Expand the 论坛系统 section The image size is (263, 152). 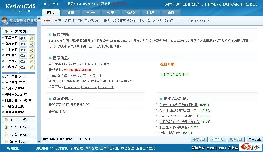pyautogui.click(x=18, y=127)
